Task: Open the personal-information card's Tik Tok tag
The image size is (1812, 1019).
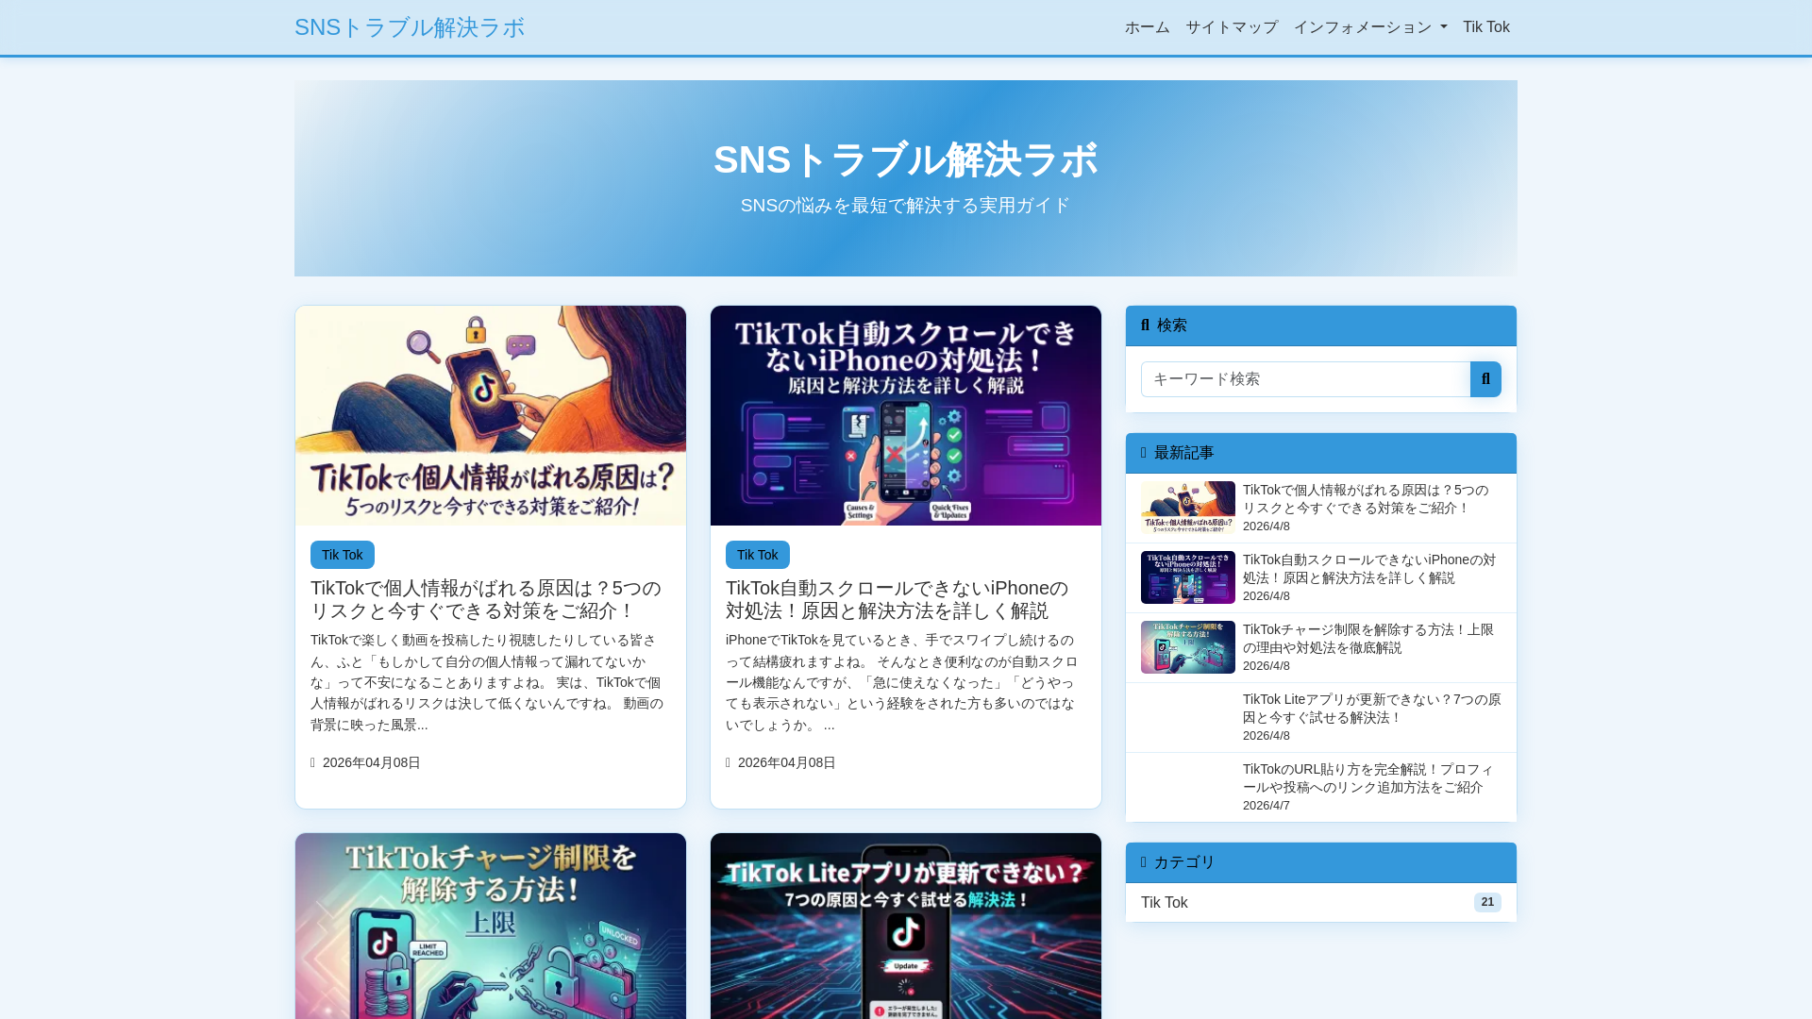Action: point(343,555)
